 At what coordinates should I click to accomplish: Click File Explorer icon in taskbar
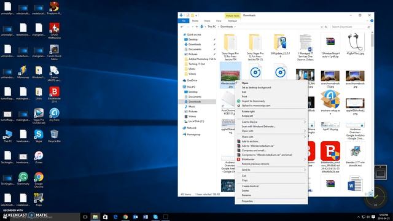click(x=95, y=217)
